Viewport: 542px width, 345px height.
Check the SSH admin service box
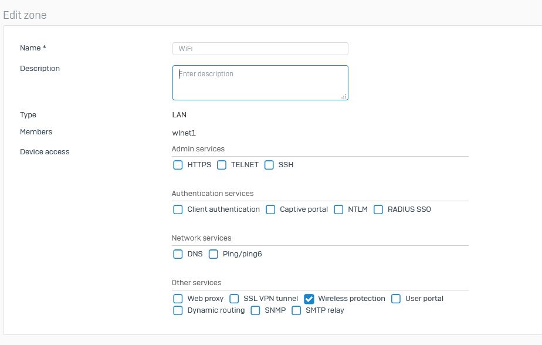pyautogui.click(x=269, y=165)
